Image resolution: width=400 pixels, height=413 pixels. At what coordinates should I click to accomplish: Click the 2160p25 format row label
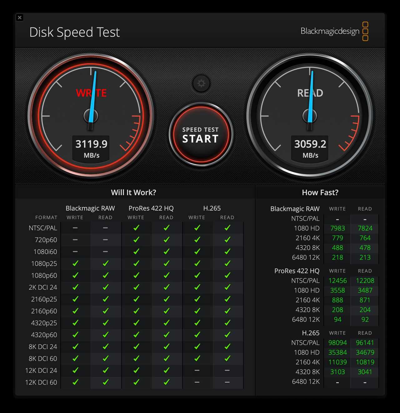point(44,299)
